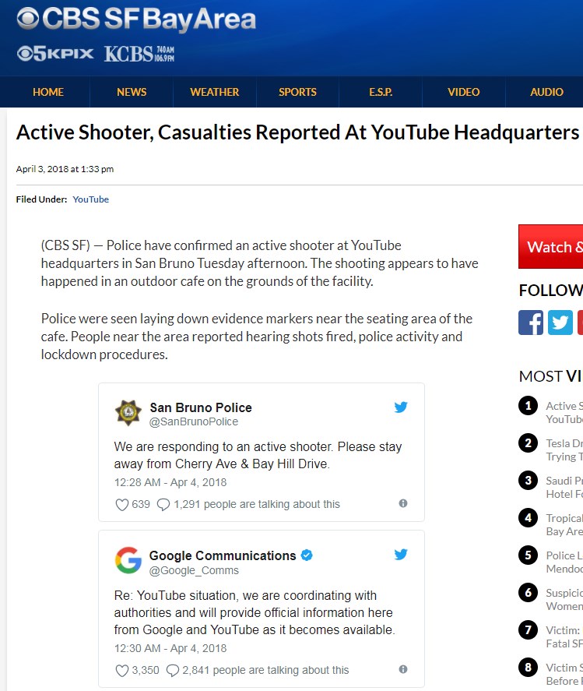Open the WEATHER menu
The width and height of the screenshot is (583, 691).
[x=215, y=92]
